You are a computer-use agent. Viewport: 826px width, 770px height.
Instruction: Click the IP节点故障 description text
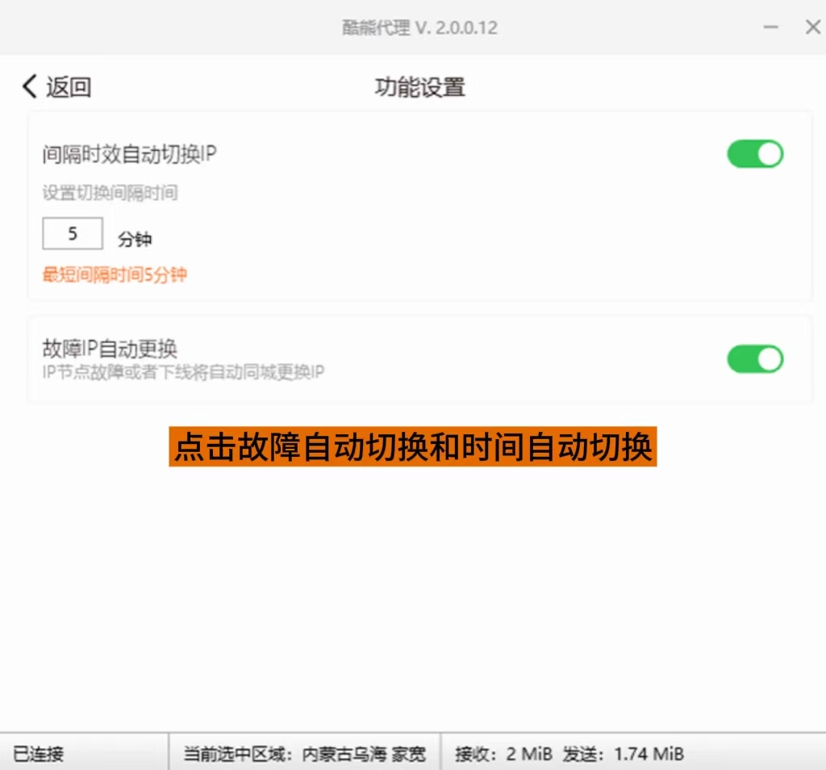(x=183, y=372)
